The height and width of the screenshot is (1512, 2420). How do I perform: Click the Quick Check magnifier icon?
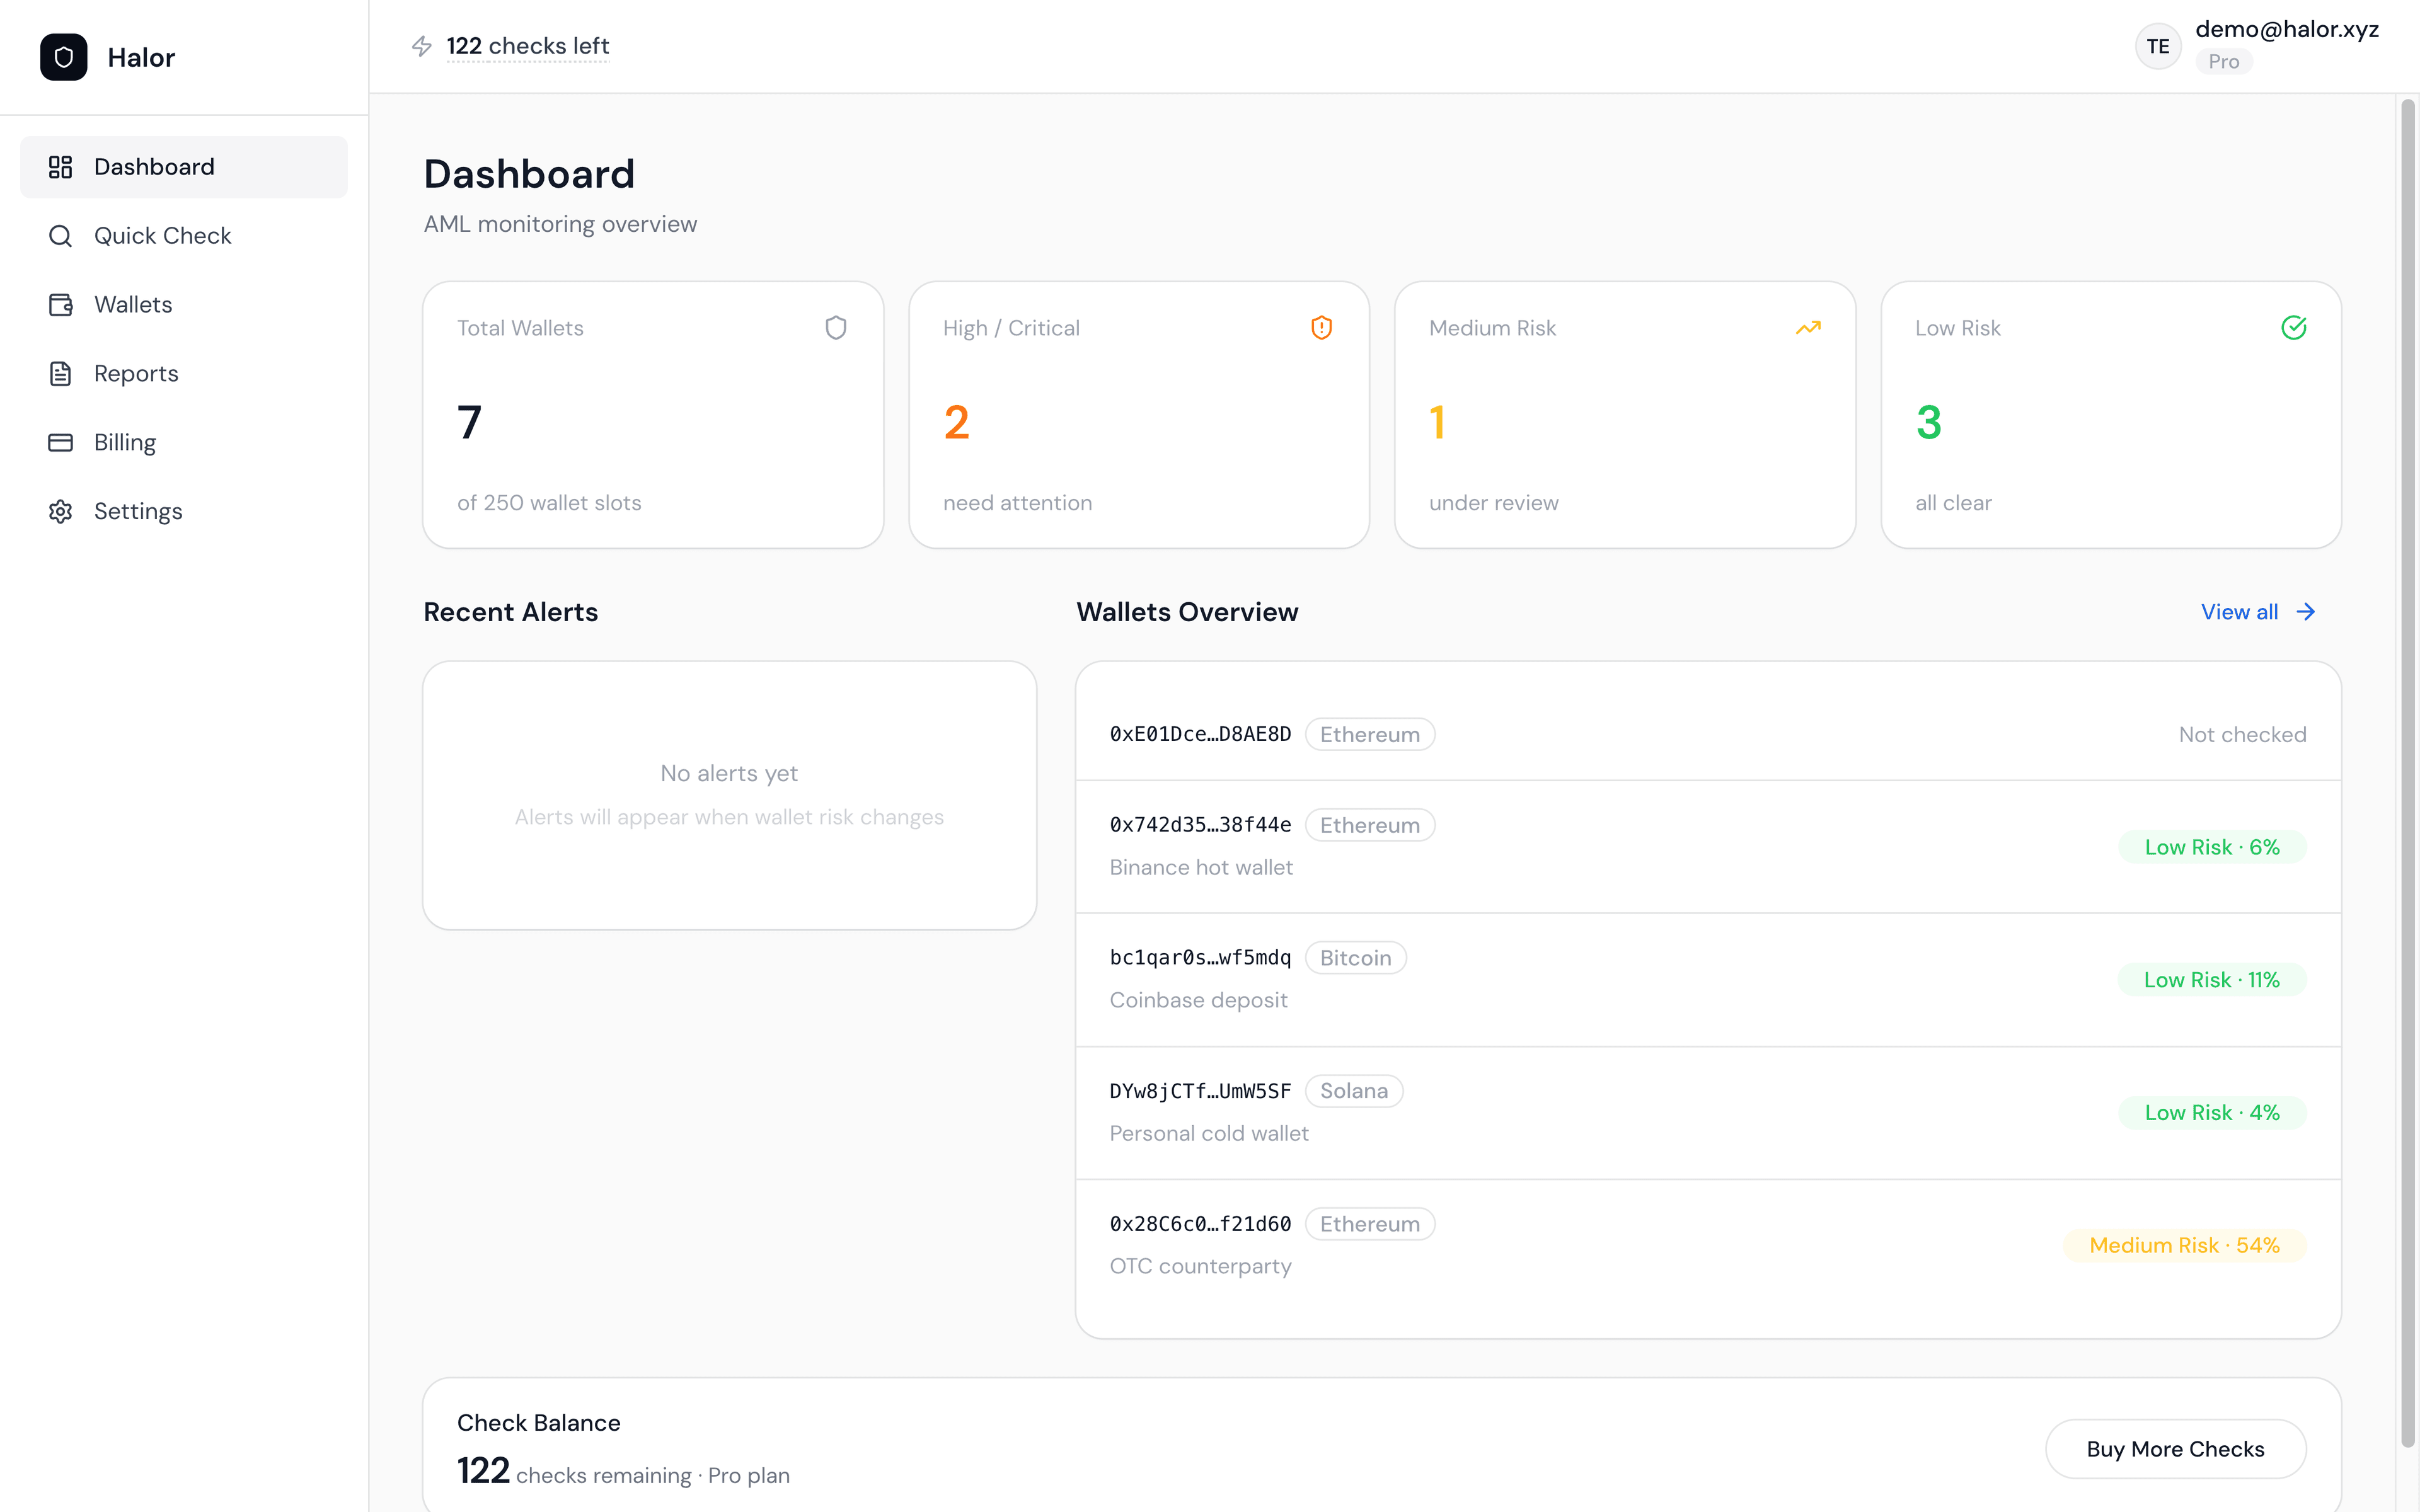tap(60, 236)
